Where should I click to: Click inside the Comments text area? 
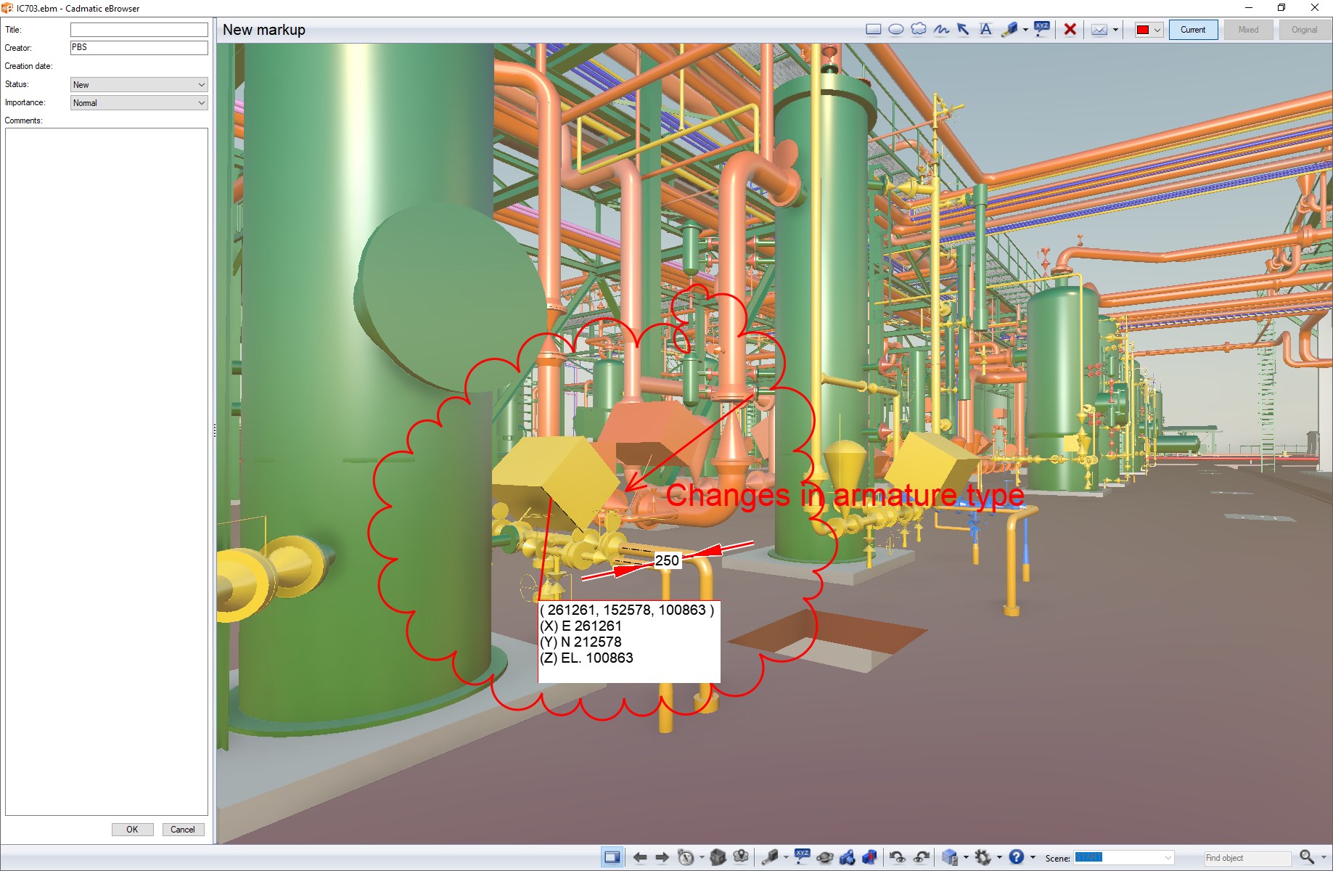pos(107,472)
